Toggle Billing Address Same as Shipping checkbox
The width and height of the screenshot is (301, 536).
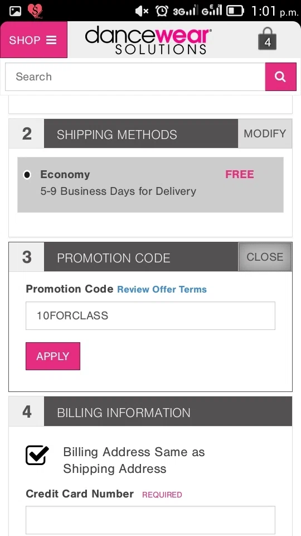point(37,455)
